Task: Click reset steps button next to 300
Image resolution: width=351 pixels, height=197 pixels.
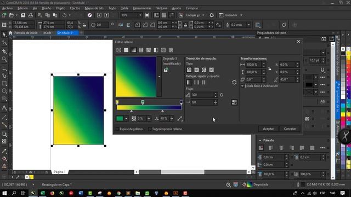Action: pyautogui.click(x=222, y=95)
